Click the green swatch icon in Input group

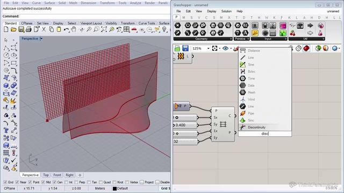(x=283, y=33)
